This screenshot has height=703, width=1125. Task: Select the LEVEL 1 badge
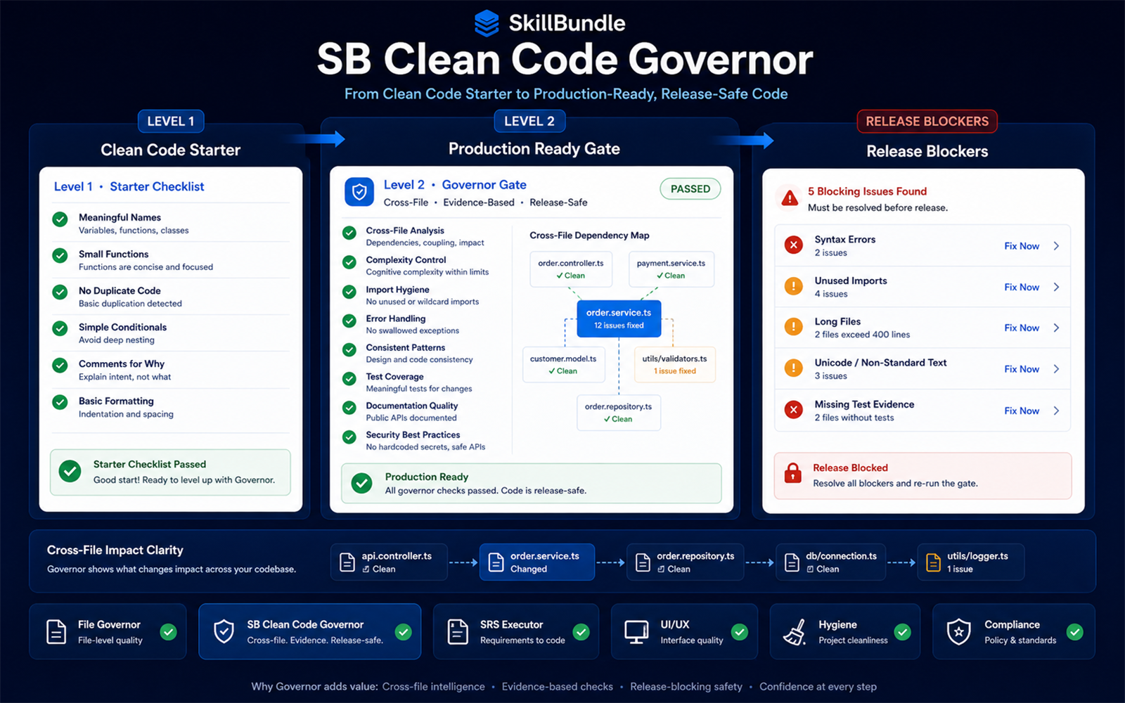[171, 121]
